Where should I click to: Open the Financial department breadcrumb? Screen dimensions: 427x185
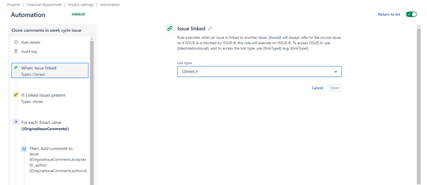[44, 5]
